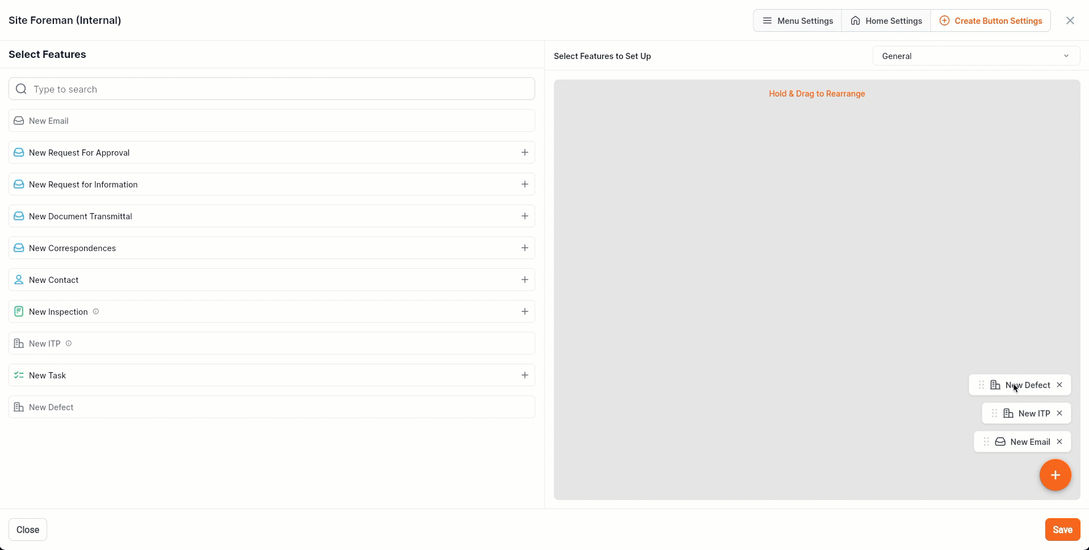Add New Task using plus icon
Image resolution: width=1089 pixels, height=550 pixels.
[525, 375]
